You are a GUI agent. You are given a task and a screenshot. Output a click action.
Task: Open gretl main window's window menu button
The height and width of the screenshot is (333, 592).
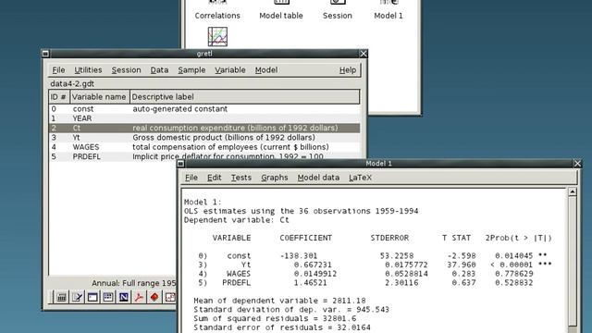45,54
